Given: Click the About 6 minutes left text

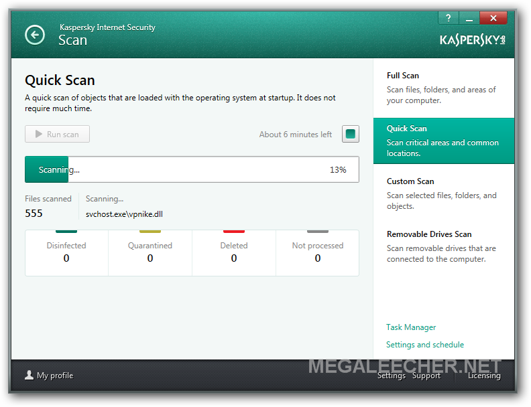Looking at the screenshot, I should click(295, 134).
